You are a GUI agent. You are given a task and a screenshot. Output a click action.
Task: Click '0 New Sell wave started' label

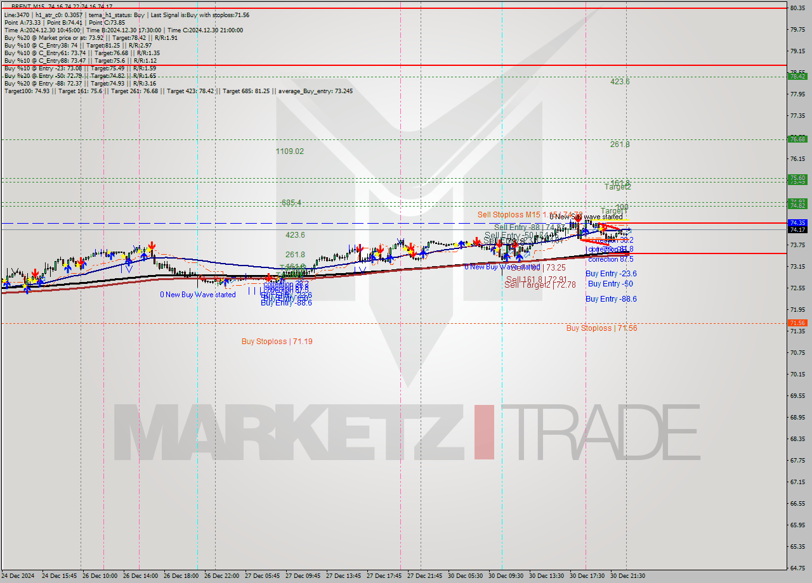(x=586, y=217)
